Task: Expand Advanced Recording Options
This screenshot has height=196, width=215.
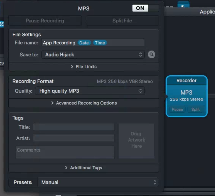Action: click(x=84, y=103)
